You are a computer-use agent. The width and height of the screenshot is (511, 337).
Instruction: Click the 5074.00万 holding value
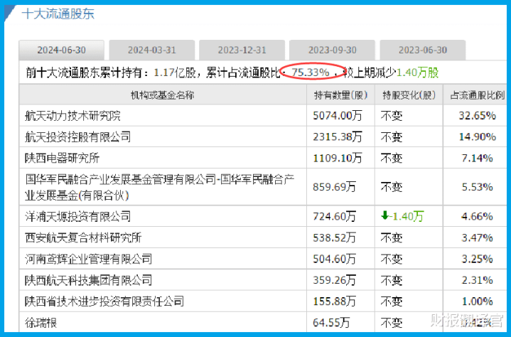(338, 116)
